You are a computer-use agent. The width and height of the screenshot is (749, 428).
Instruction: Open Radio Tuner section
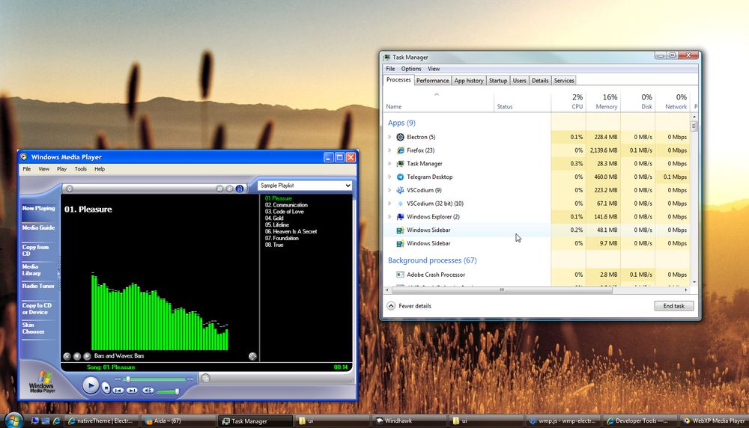pyautogui.click(x=38, y=286)
